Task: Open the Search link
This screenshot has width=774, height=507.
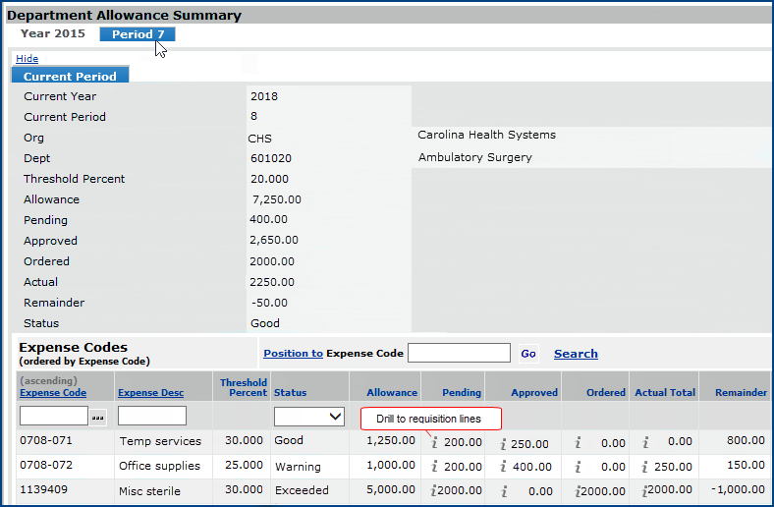Action: pos(576,354)
